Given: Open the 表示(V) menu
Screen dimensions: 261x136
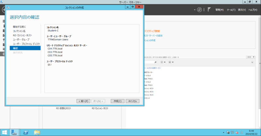Looking at the screenshot, I should click(x=242, y=10).
